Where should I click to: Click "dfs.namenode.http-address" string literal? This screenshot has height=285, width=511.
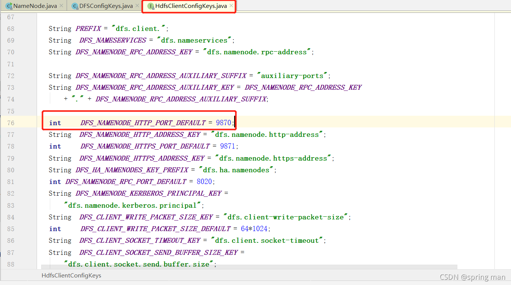267,135
